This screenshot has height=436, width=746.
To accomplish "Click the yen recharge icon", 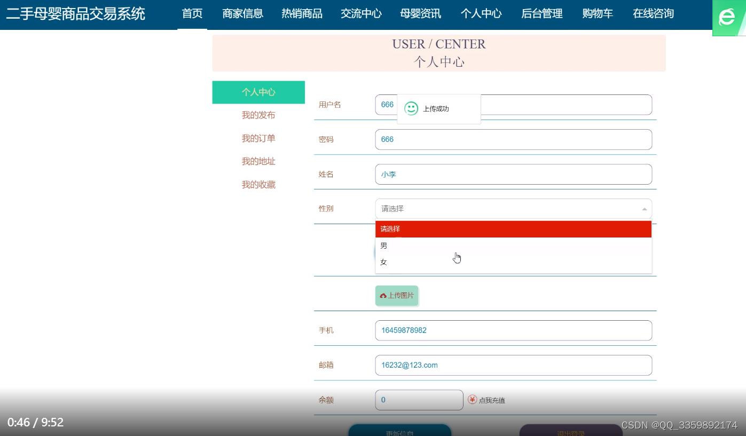I will 472,400.
